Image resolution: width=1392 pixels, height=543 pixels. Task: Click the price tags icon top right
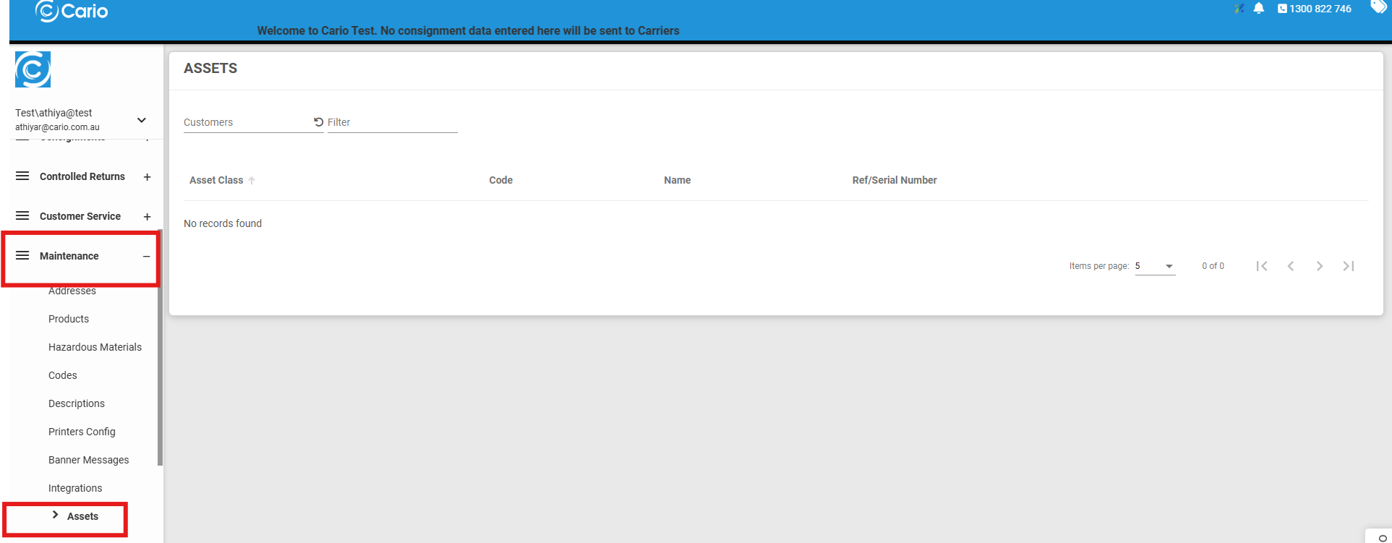point(1378,7)
